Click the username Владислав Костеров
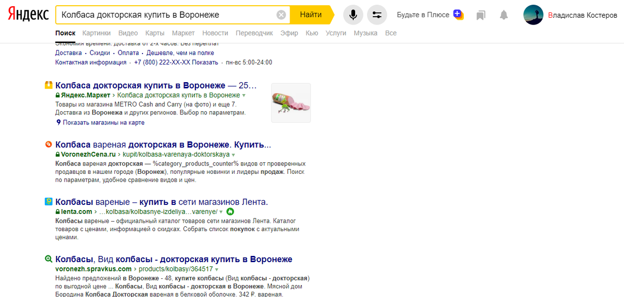624x297 pixels. click(582, 15)
